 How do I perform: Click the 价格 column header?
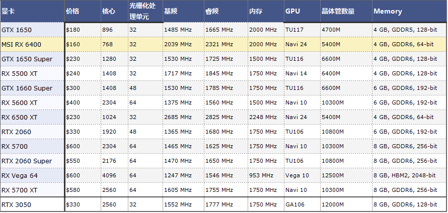click(83, 12)
